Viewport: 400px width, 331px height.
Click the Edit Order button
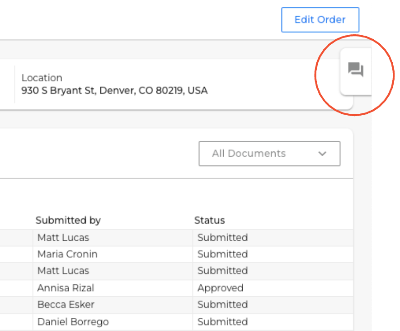pos(320,20)
